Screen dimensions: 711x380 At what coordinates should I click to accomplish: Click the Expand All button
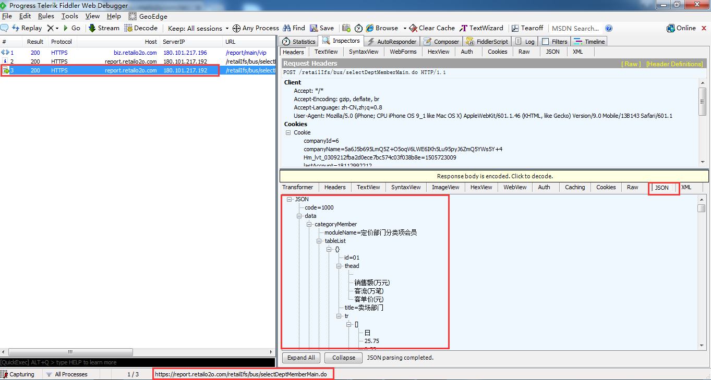click(x=301, y=358)
